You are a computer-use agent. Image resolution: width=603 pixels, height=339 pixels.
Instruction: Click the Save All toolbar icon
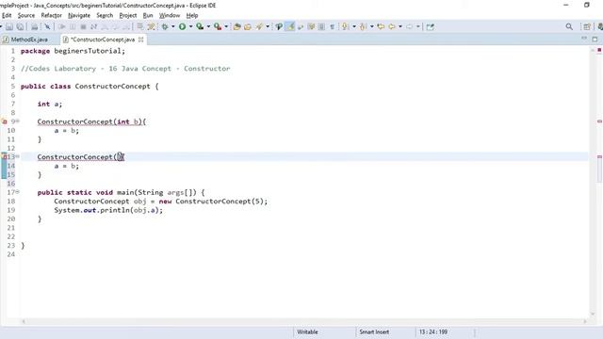point(21,26)
